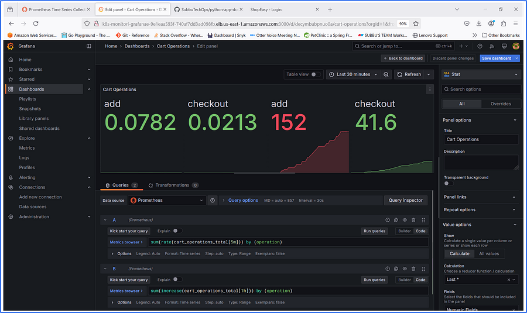Switch to Overrides tab

pos(501,104)
